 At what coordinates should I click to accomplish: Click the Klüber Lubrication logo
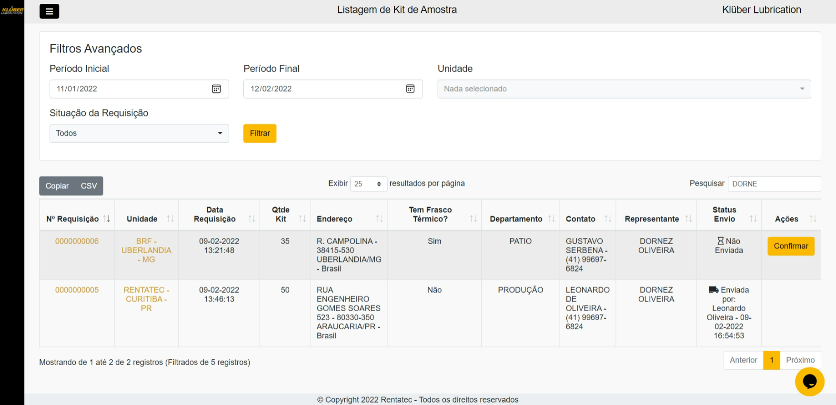[12, 10]
